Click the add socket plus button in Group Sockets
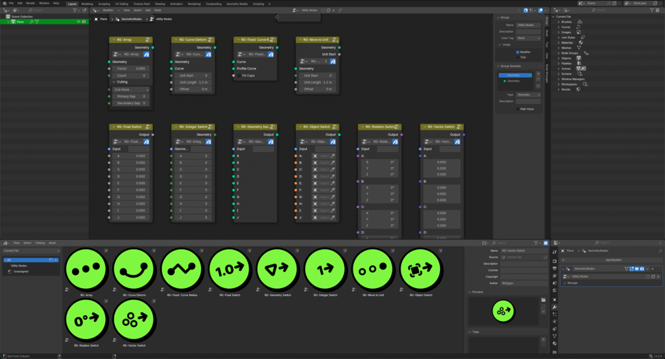This screenshot has width=665, height=359. click(x=538, y=74)
